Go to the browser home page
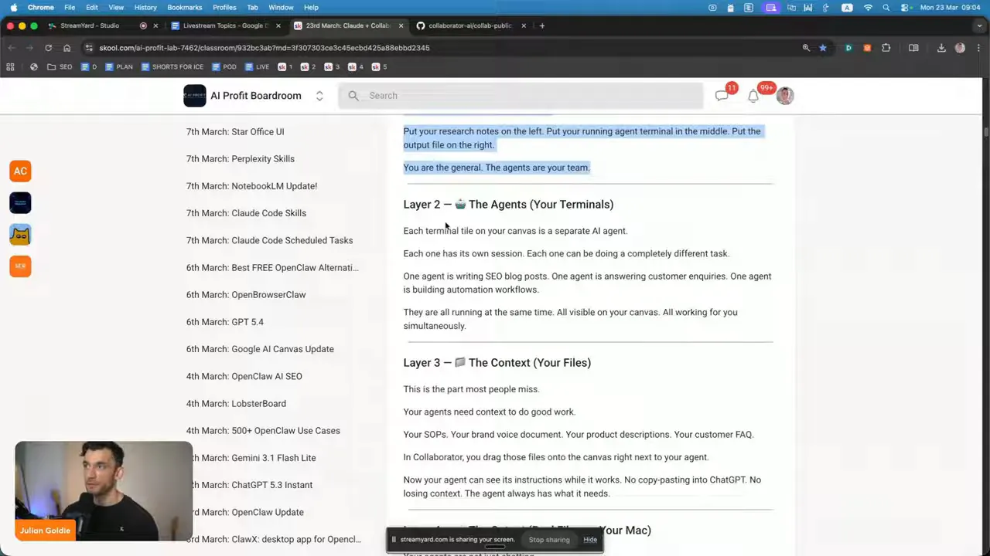 tap(67, 48)
